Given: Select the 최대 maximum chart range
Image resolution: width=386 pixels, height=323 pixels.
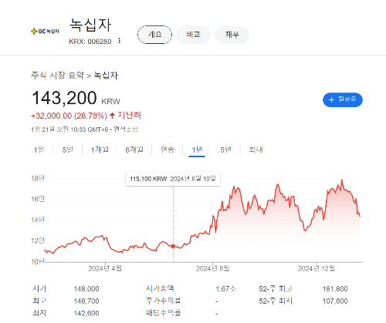Looking at the screenshot, I should [256, 150].
